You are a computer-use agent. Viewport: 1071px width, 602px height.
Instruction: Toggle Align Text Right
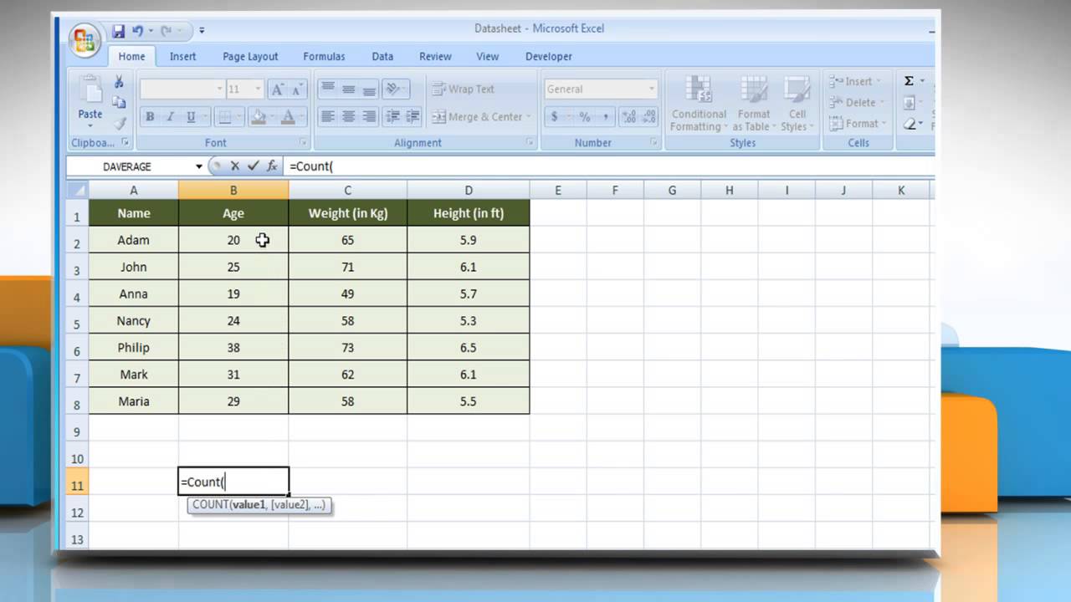pos(368,117)
